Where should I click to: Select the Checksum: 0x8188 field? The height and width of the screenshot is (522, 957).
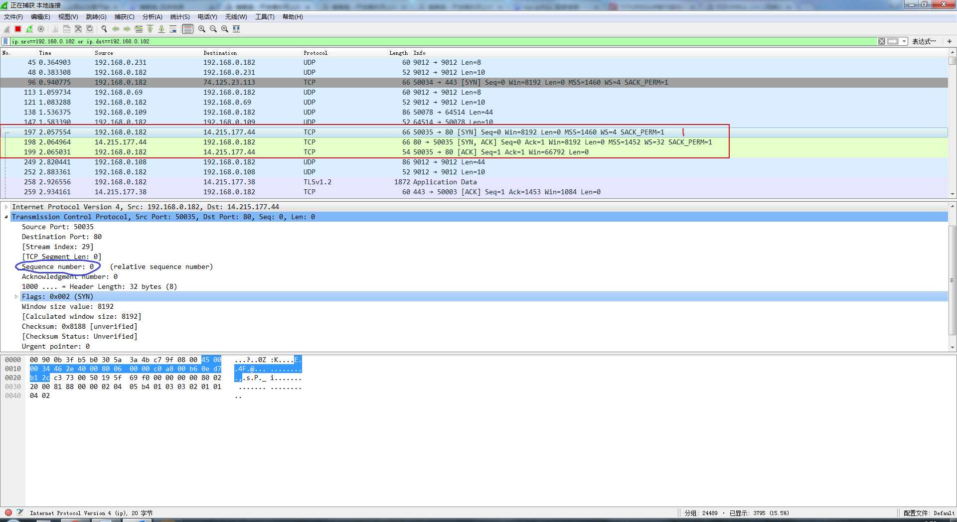point(79,326)
